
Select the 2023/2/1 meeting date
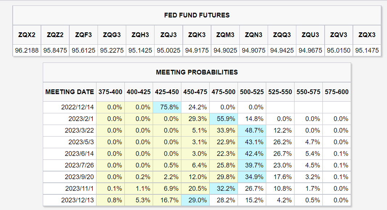[81, 119]
